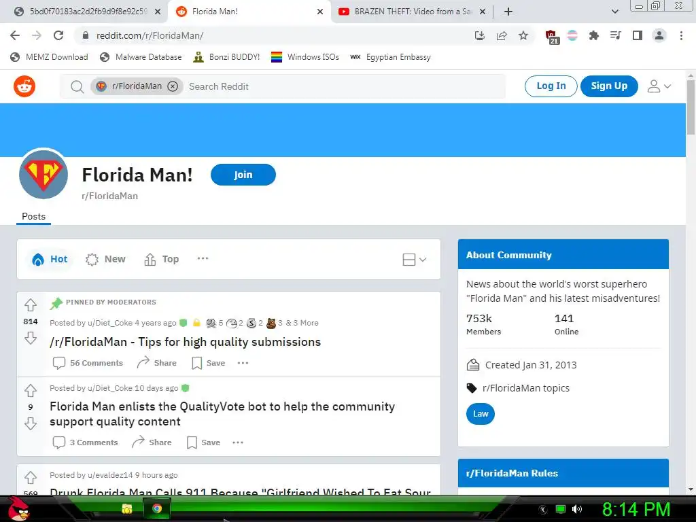Go back to previous page
The width and height of the screenshot is (696, 522).
tap(15, 35)
